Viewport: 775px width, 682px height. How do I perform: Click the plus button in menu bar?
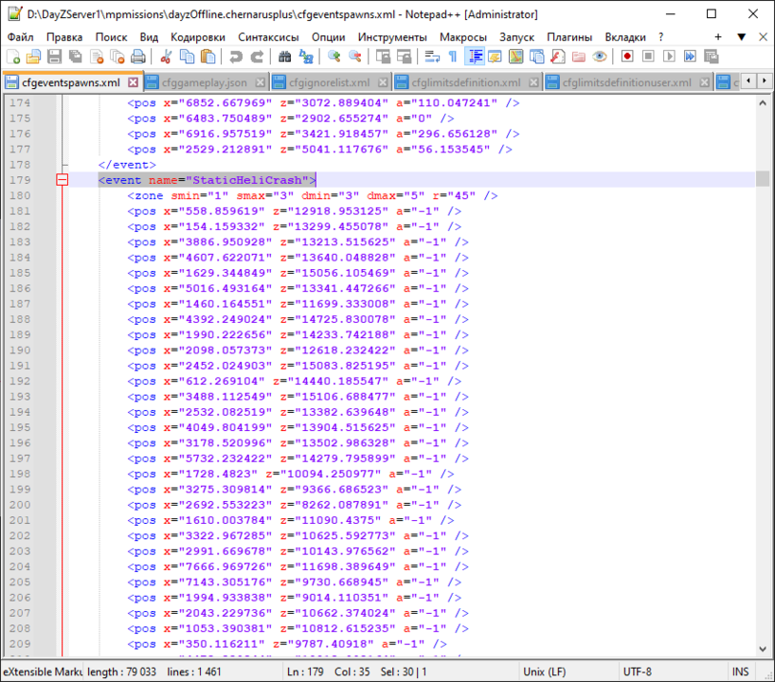[718, 37]
